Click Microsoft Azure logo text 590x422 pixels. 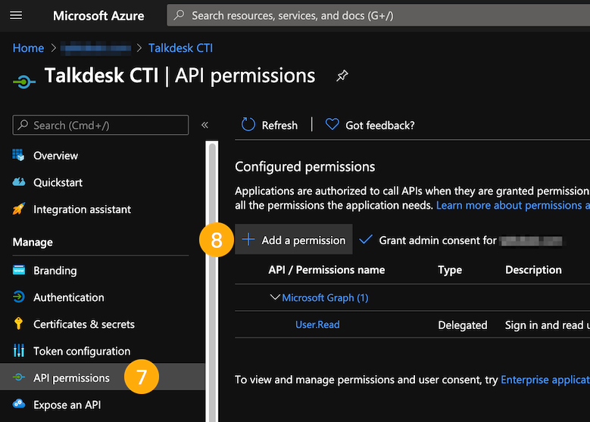pyautogui.click(x=98, y=16)
